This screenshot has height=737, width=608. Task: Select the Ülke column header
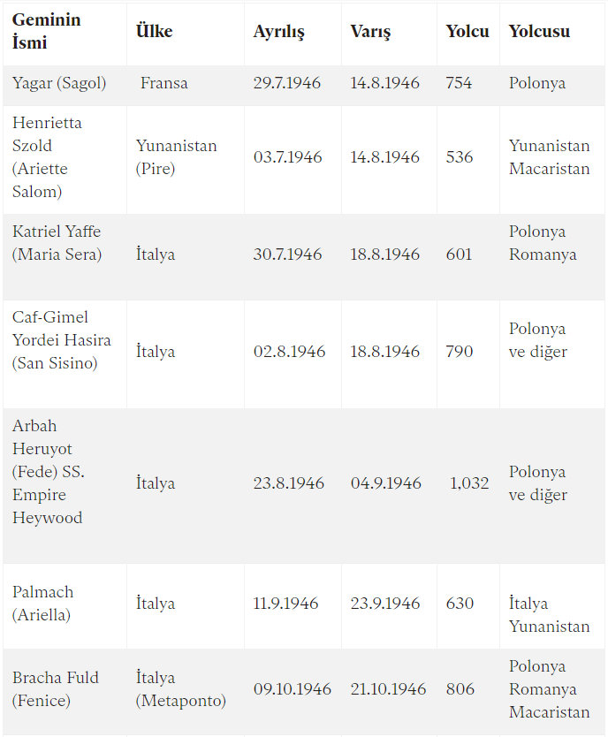coord(154,31)
